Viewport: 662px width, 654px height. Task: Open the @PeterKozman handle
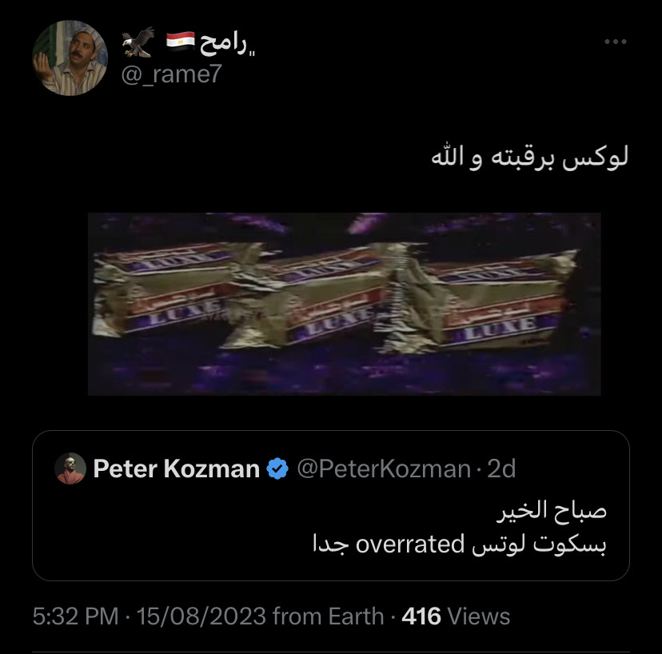384,469
